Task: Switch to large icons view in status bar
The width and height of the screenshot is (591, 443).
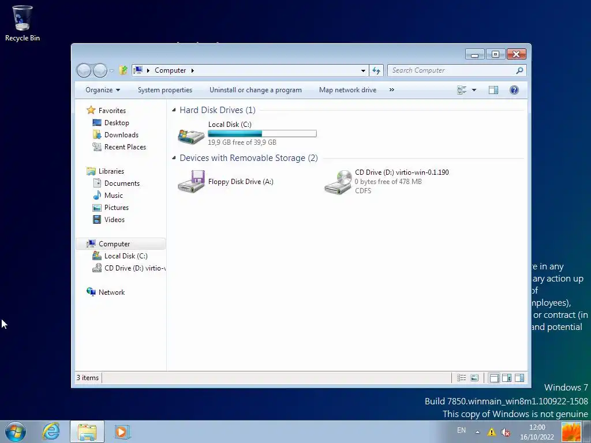Action: (x=474, y=377)
